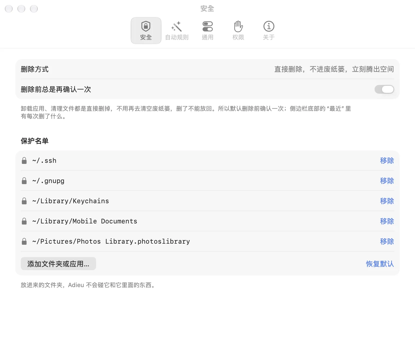Remove ~/Library/Mobile Documents from protection
Viewport: 415px width, 354px height.
point(387,221)
